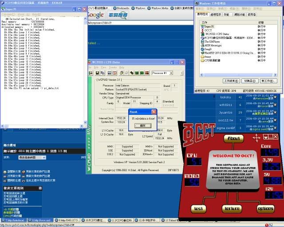
Task: Click the New Task button in Task Manager
Action: point(268,81)
